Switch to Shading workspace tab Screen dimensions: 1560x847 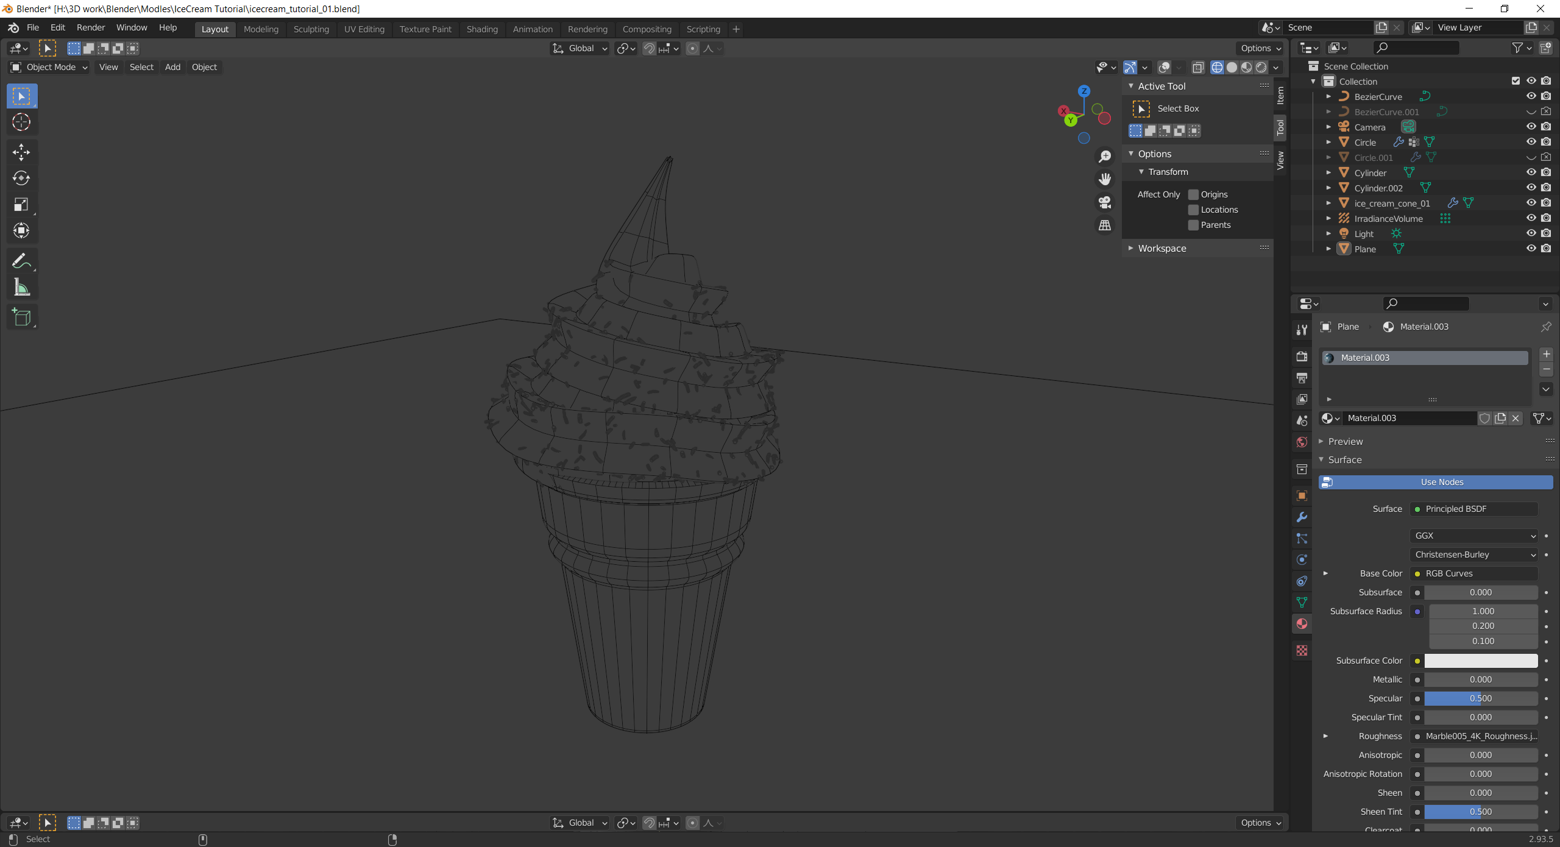coord(482,29)
